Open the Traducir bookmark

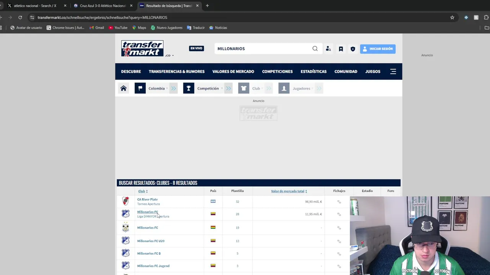[196, 27]
